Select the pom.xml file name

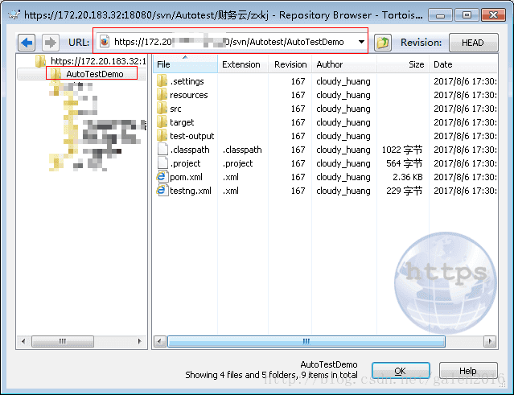186,177
